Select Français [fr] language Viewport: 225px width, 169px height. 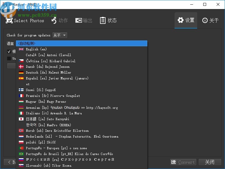pyautogui.click(x=81, y=96)
